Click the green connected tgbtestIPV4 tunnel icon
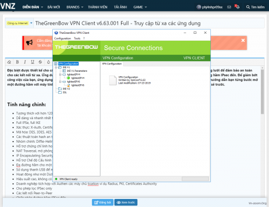This screenshot has height=207, width=269. coord(68,78)
